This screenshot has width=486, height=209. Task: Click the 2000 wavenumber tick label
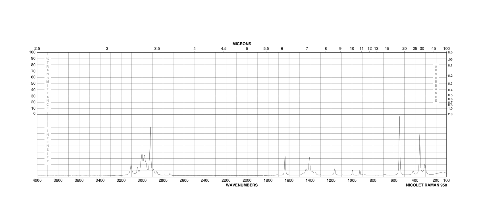click(247, 181)
